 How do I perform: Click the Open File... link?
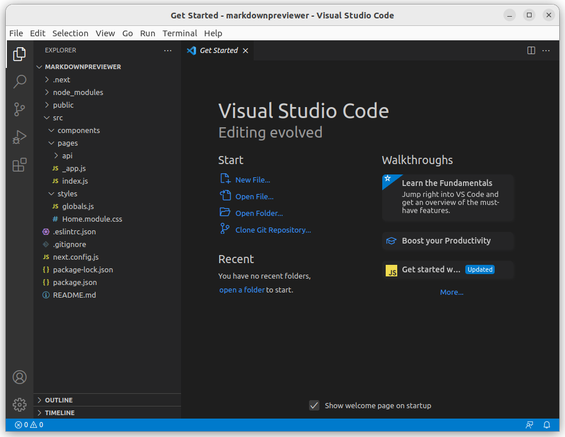[x=254, y=196]
